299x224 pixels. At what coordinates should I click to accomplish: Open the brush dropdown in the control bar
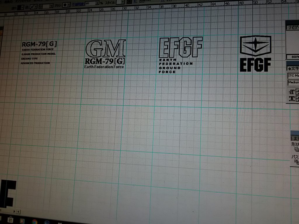point(69,5)
